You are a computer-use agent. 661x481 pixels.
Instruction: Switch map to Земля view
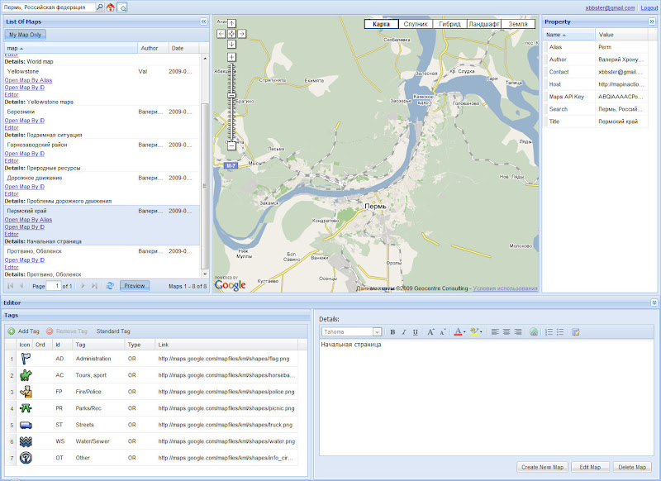pos(518,24)
